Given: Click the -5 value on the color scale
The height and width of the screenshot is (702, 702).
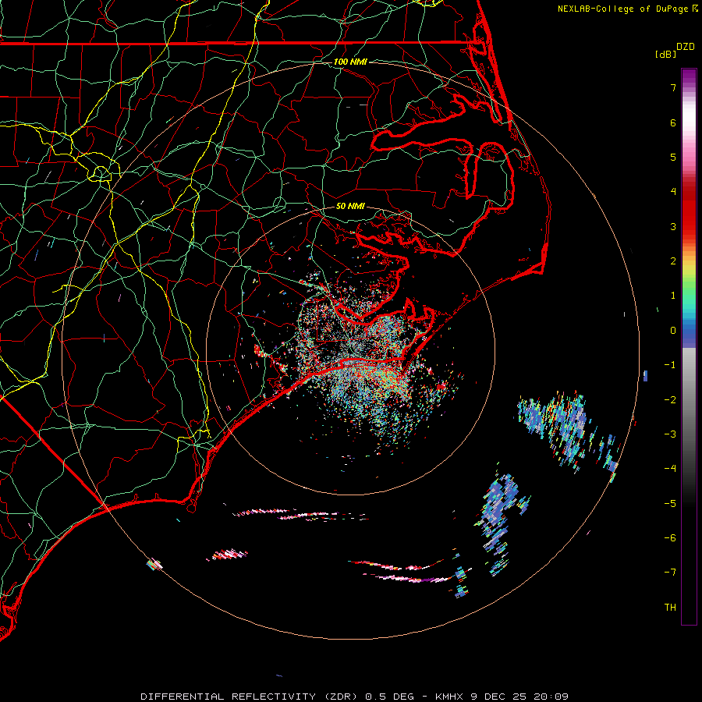Looking at the screenshot, I should 670,504.
